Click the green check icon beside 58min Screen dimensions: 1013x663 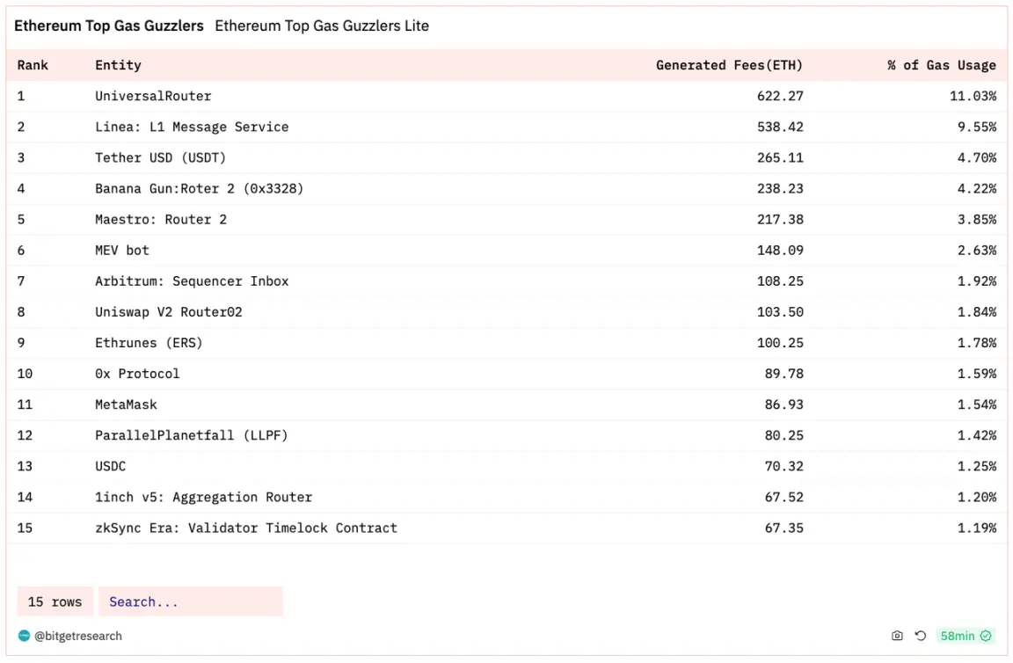[x=987, y=636]
